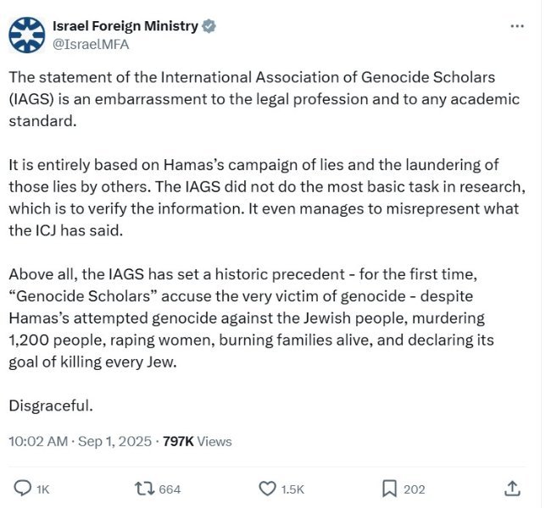The width and height of the screenshot is (557, 508).
Task: Like the post with the heart icon
Action: pyautogui.click(x=267, y=489)
